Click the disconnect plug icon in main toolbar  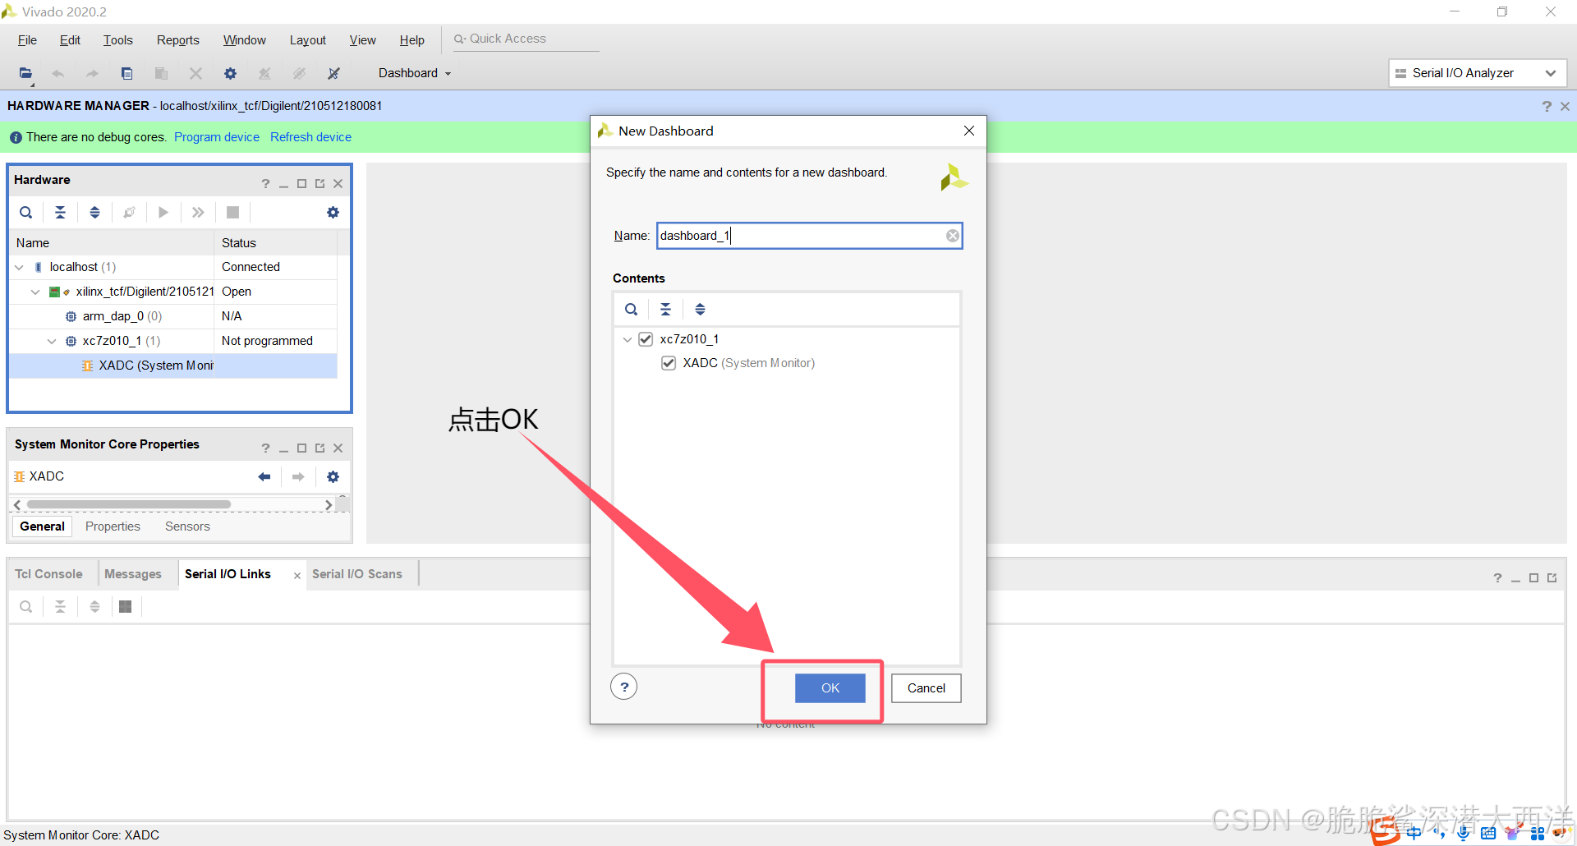[333, 73]
